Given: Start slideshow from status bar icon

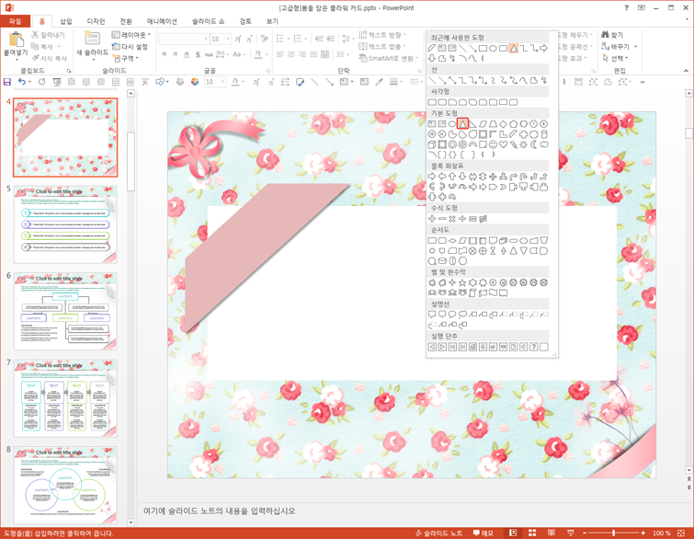Looking at the screenshot, I should (x=571, y=533).
